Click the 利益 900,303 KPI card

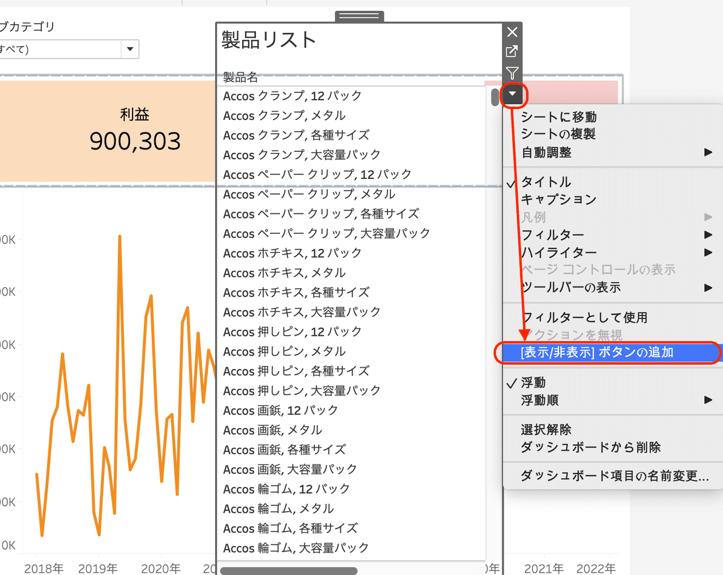point(107,131)
